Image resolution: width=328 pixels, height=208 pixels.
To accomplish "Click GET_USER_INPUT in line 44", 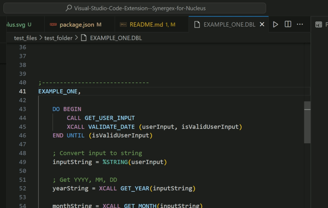I will (110, 118).
